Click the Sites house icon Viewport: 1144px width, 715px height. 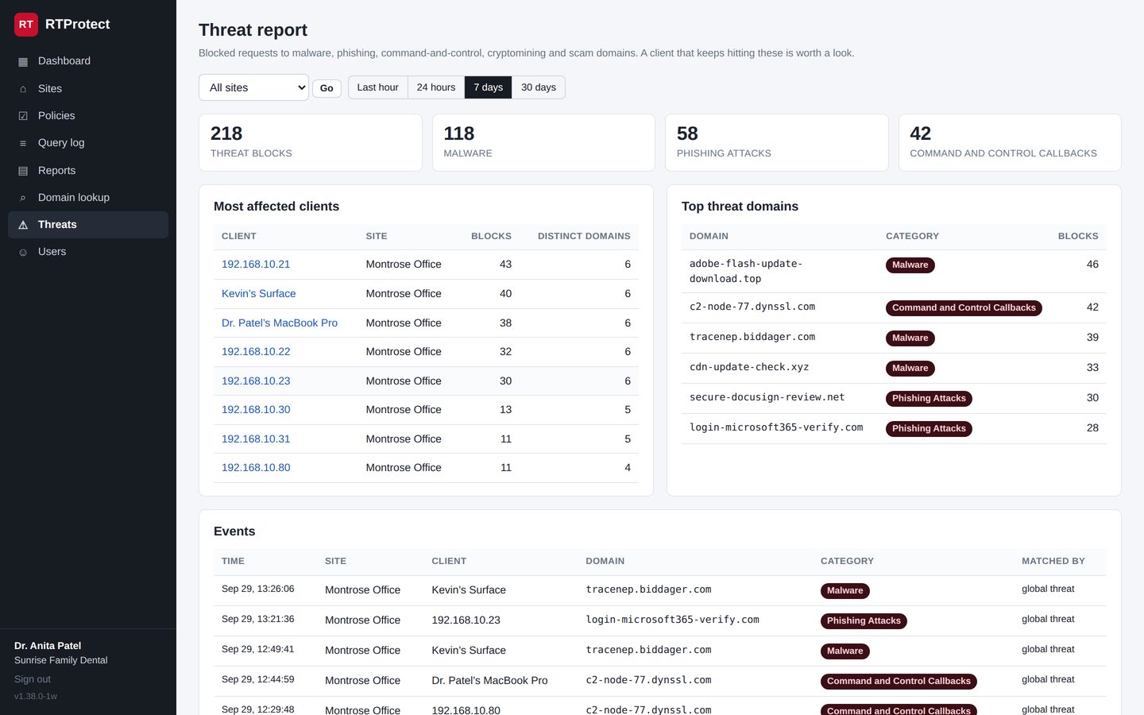coord(23,89)
